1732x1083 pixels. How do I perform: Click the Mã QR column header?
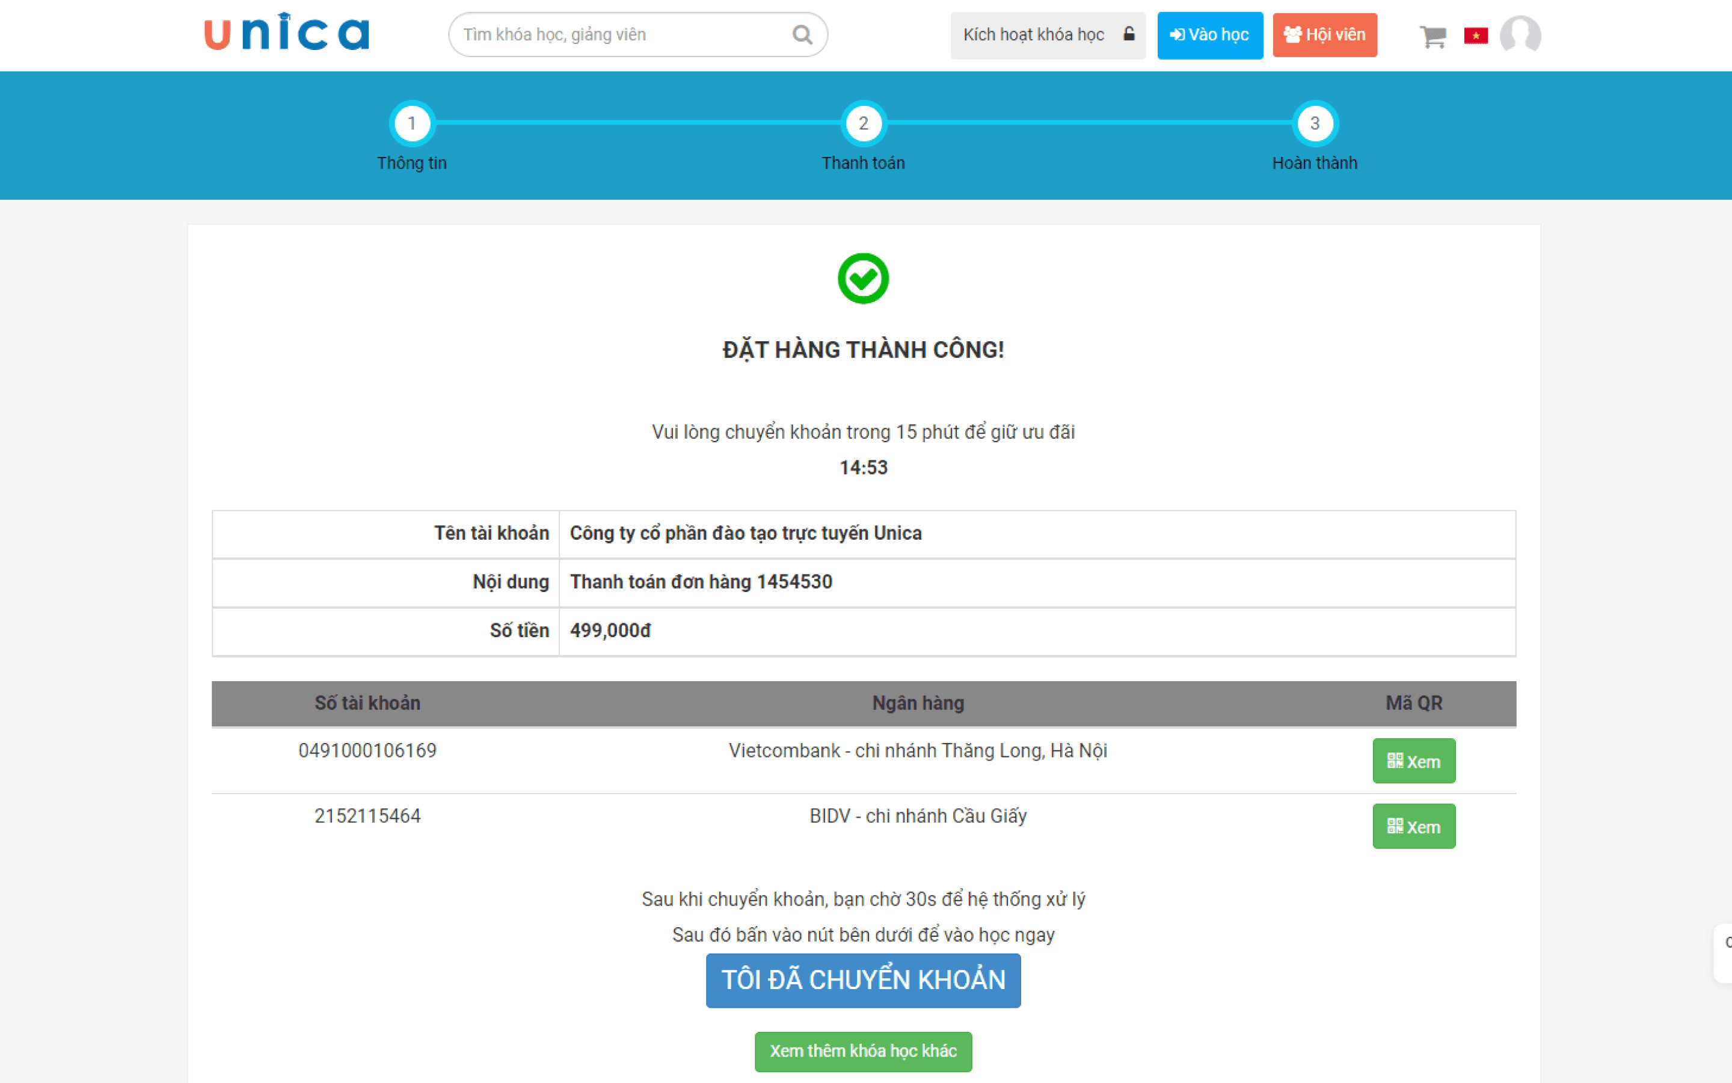1413,703
